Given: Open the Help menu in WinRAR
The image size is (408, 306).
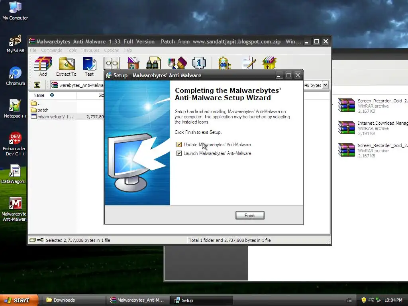Looking at the screenshot, I should 127,50.
